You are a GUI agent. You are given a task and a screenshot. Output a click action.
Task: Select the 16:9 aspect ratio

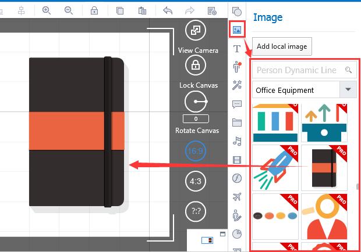(x=196, y=151)
